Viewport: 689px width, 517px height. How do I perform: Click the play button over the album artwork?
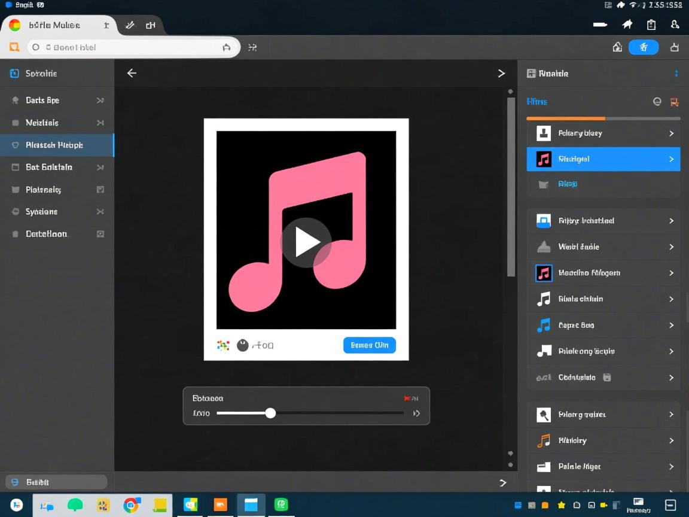click(306, 242)
